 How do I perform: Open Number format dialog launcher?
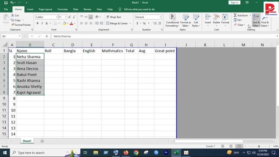[x=162, y=30]
